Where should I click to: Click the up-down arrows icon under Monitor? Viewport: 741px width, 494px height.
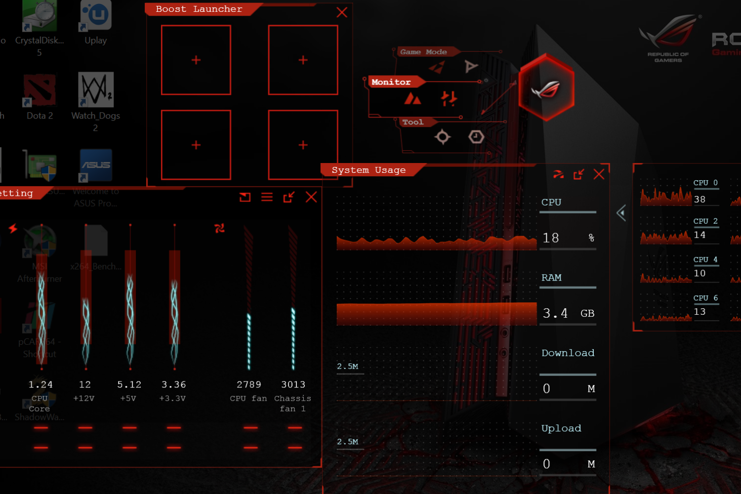tap(449, 99)
